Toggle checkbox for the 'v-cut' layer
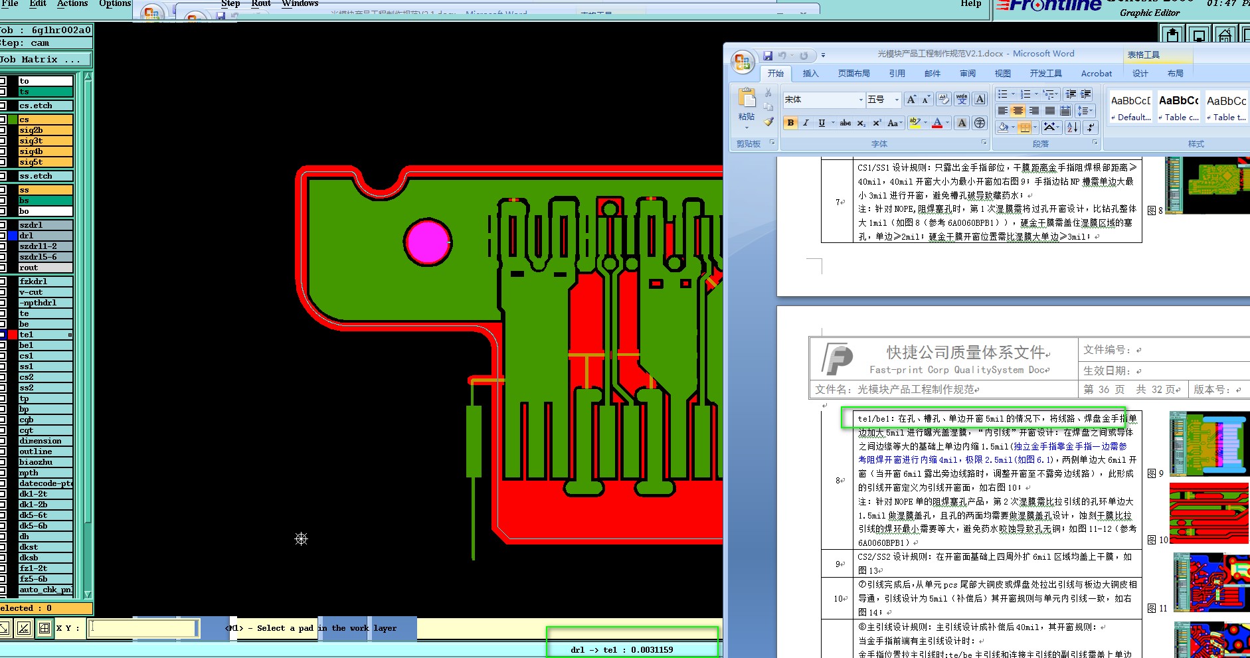The image size is (1250, 658). [x=3, y=292]
